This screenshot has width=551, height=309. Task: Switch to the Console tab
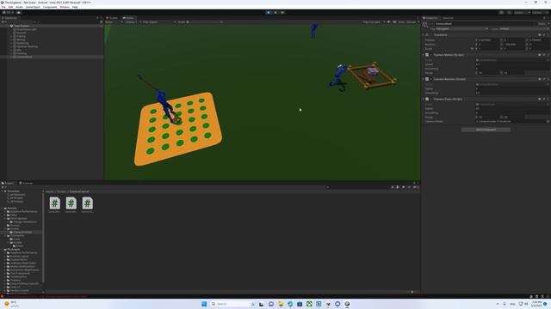point(26,183)
